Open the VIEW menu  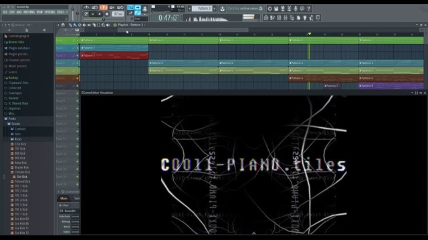[39, 12]
